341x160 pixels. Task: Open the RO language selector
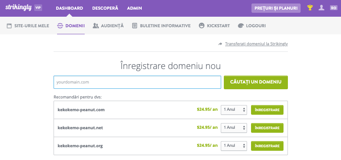[334, 8]
